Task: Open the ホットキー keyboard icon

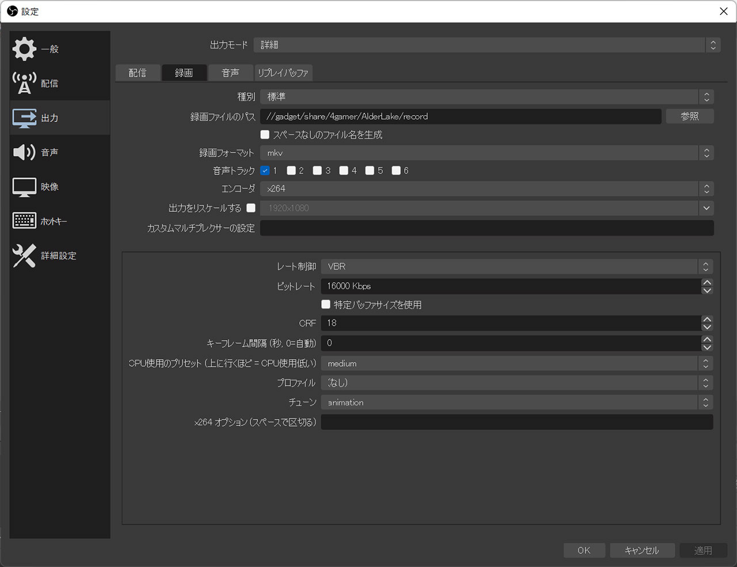Action: coord(24,220)
